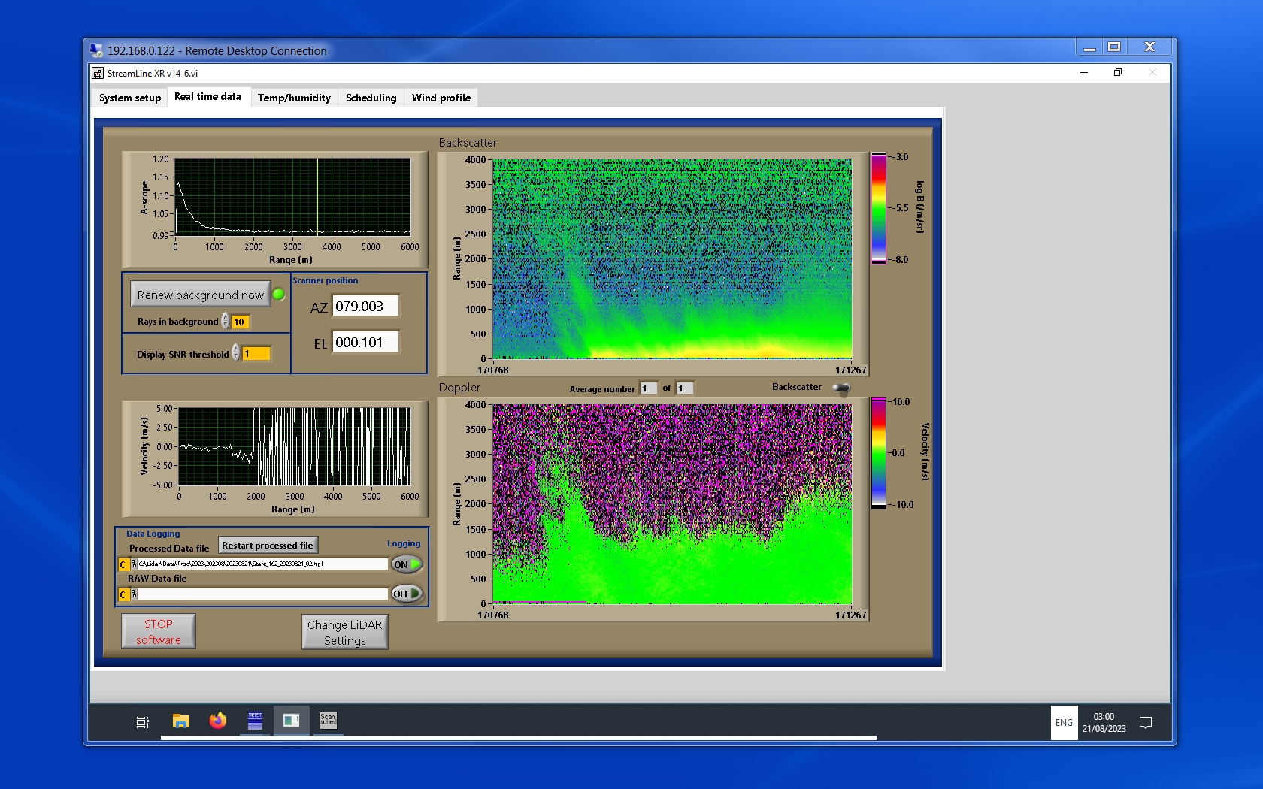Image resolution: width=1263 pixels, height=789 pixels.
Task: Switch to the Wind profile tab
Action: [x=441, y=98]
